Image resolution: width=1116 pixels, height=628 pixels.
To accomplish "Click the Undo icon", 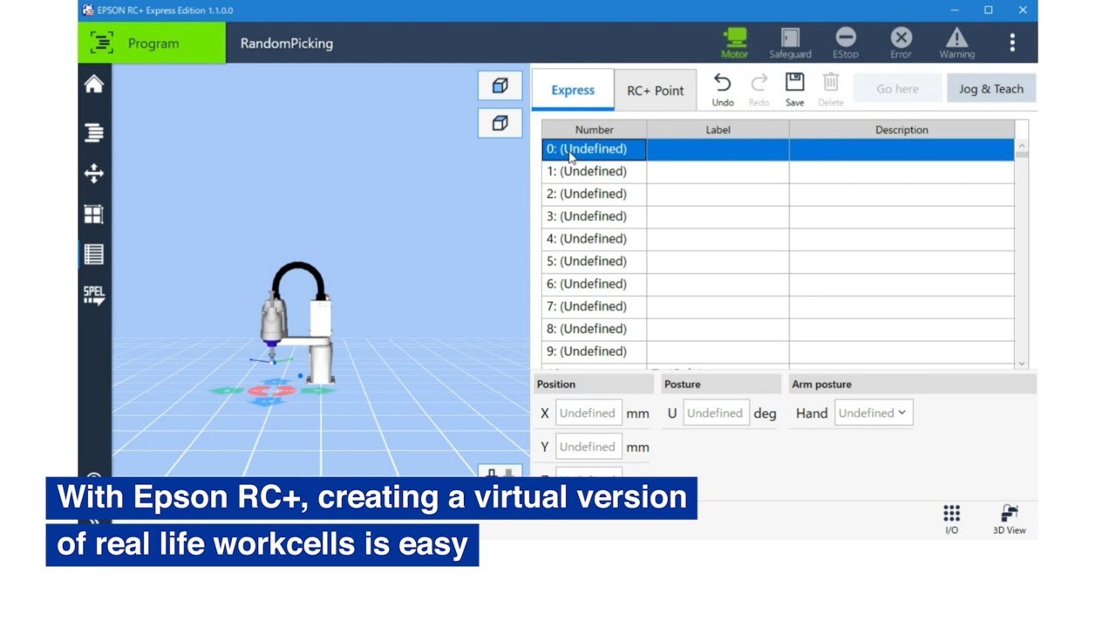I will [x=723, y=90].
